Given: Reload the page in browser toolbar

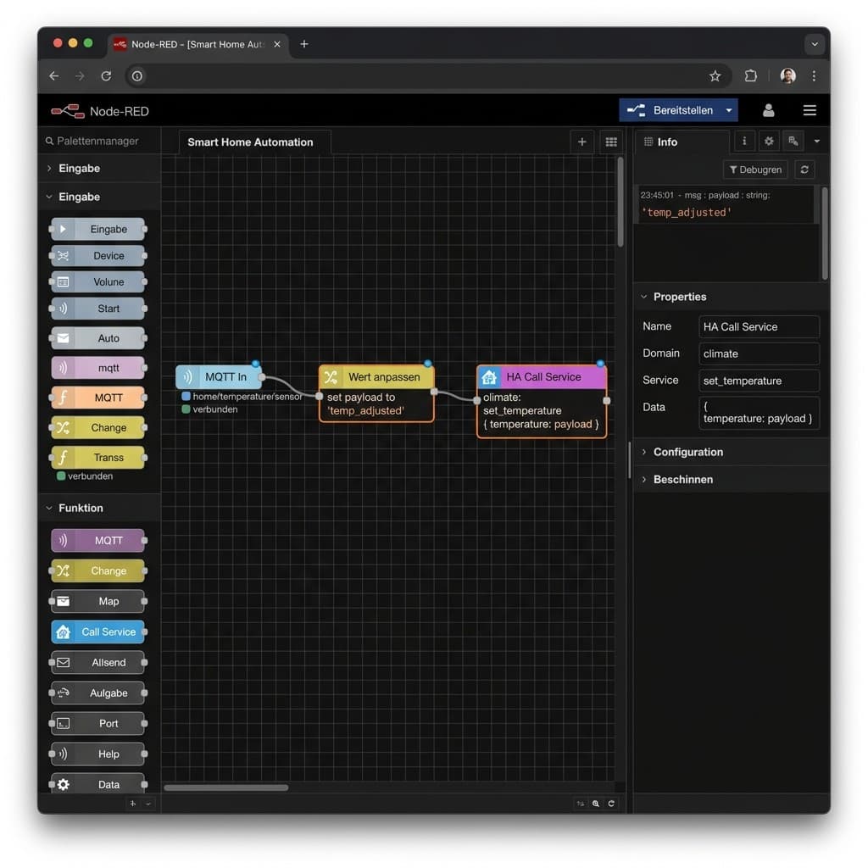Looking at the screenshot, I should click(106, 75).
